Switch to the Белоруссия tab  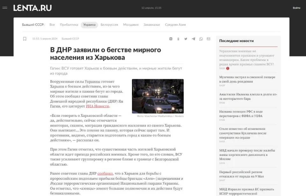click(109, 25)
